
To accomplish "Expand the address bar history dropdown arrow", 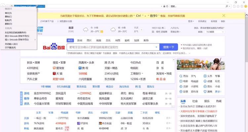I will (x=161, y=6).
